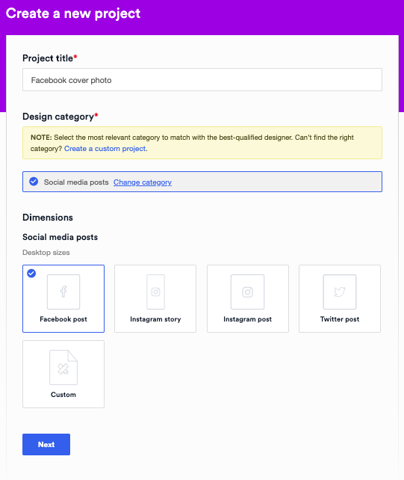Viewport: 404px width, 480px height.
Task: Open the Create a custom project link
Action: (x=105, y=149)
